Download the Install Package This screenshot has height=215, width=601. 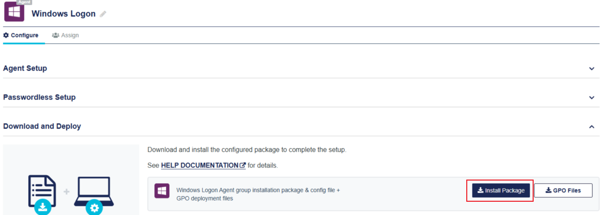click(501, 190)
